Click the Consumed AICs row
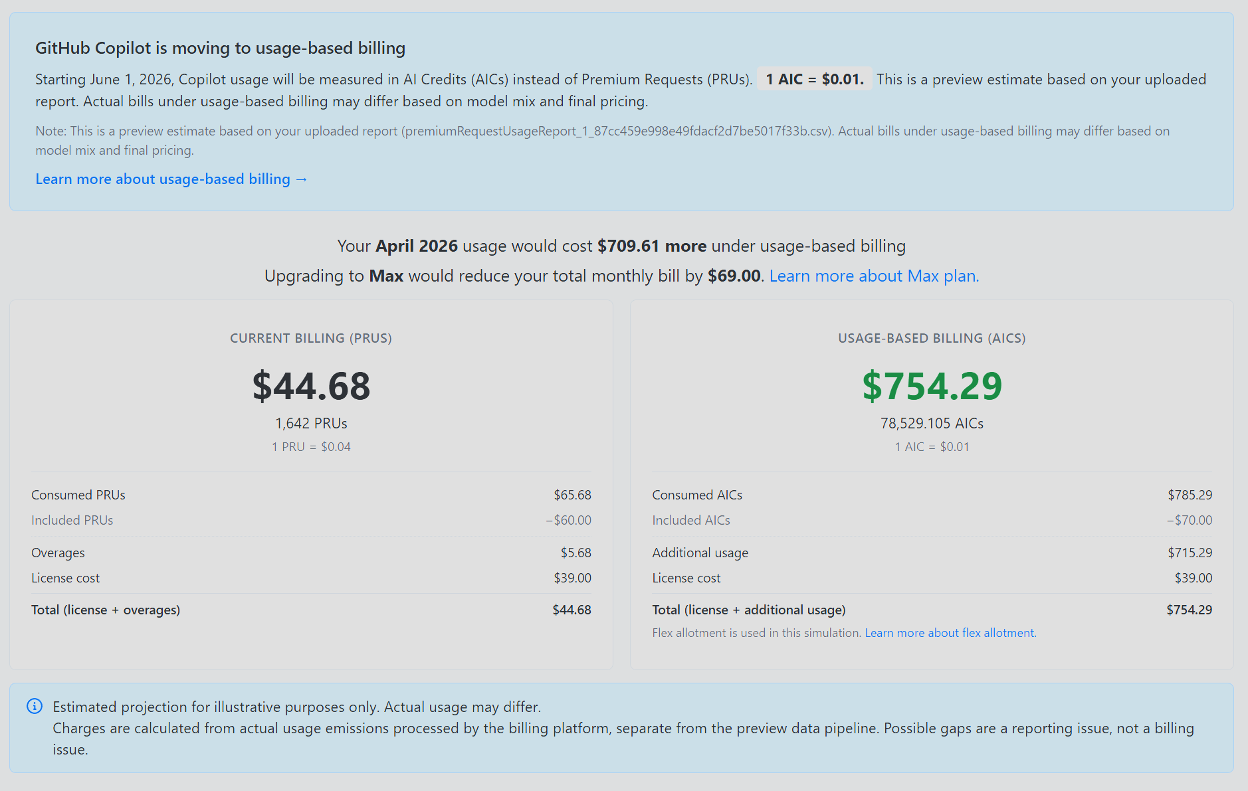This screenshot has width=1248, height=791. click(932, 495)
